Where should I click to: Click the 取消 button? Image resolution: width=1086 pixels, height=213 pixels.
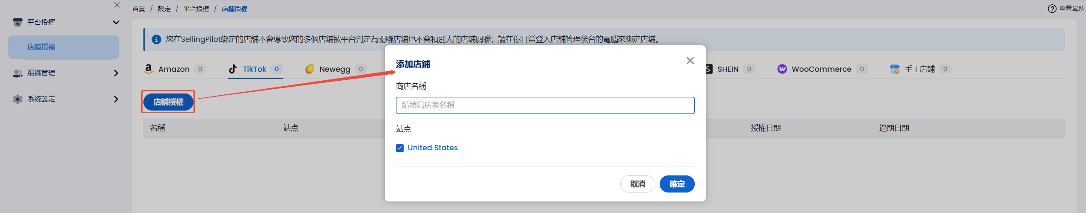tap(637, 184)
